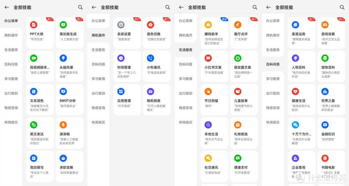Tap the 时间管理 clock icon
349x186 pixels.
click(121, 58)
